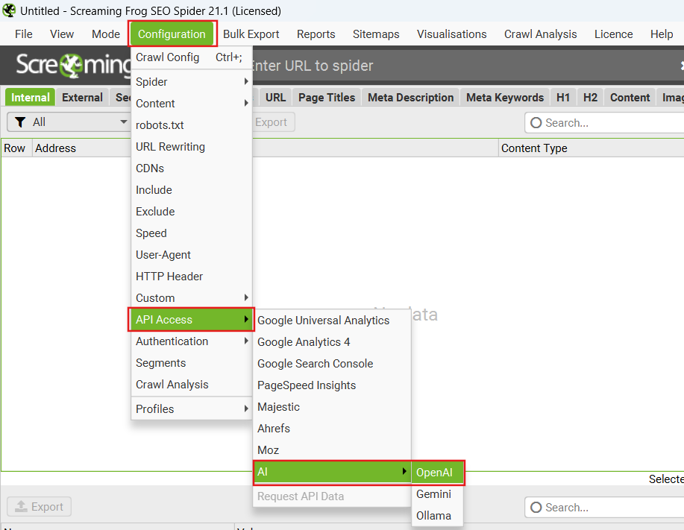The image size is (684, 530).
Task: Select Segments menu item
Action: [x=192, y=363]
